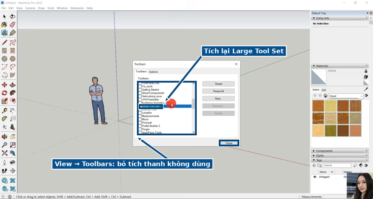Select the Tape Measure tool
This screenshot has width=373, height=199.
pos(4,111)
